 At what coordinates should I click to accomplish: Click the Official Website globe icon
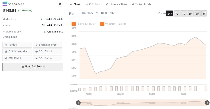[6, 51]
